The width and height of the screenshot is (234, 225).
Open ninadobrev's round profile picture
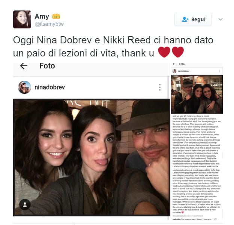(24, 87)
